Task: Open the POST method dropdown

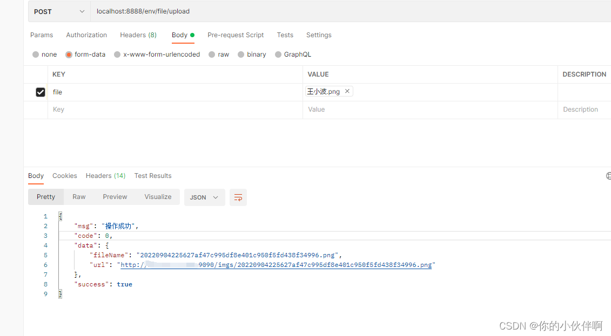Action: pos(59,11)
